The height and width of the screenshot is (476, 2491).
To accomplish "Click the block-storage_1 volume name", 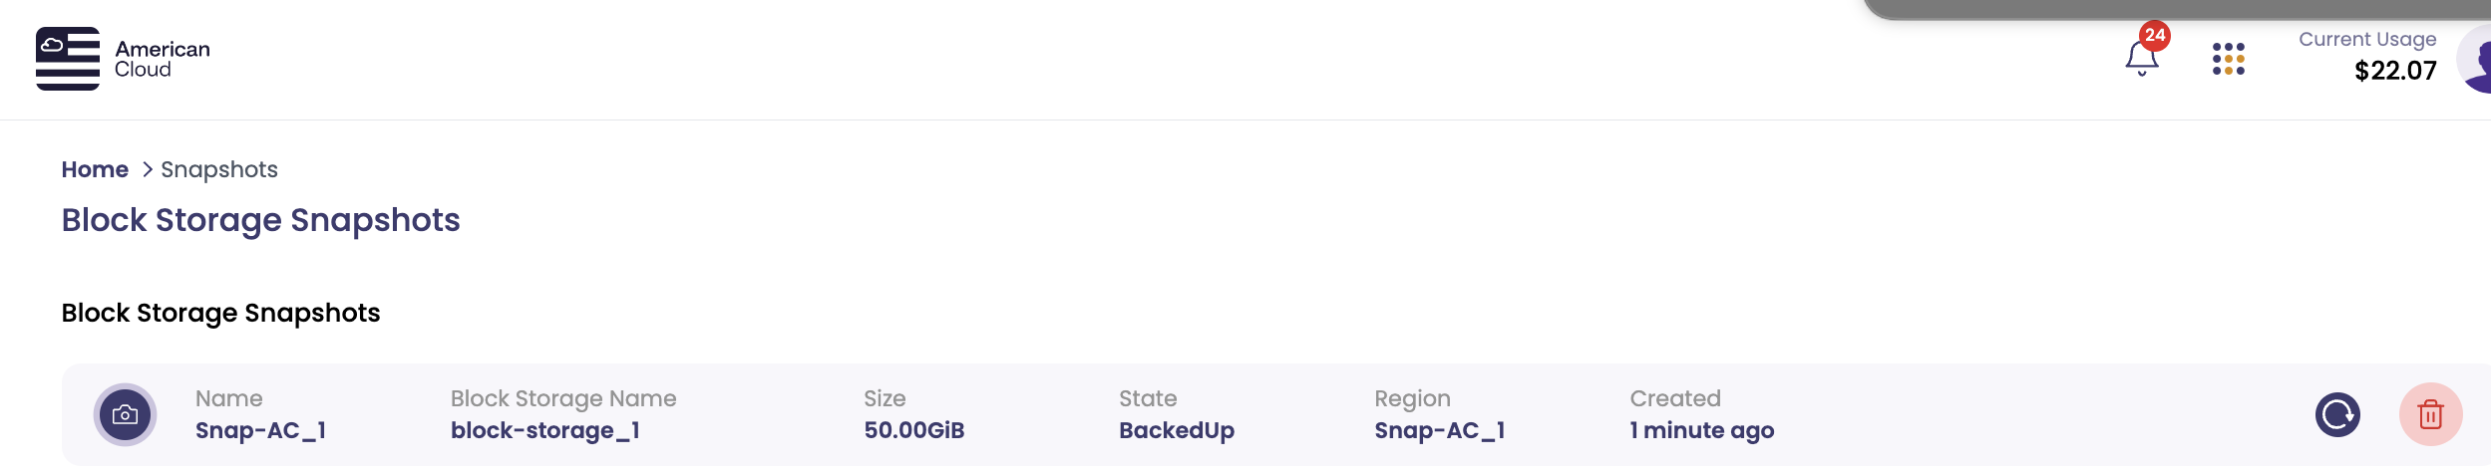I will click(544, 430).
